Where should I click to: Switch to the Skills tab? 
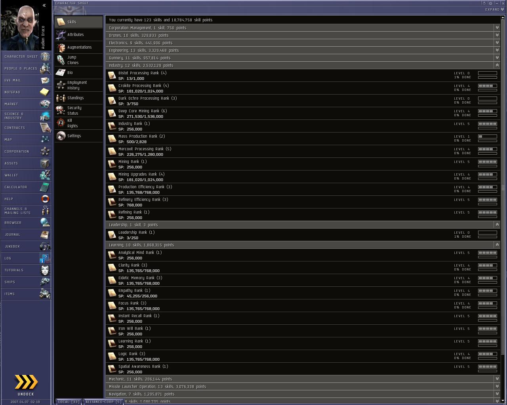click(79, 22)
